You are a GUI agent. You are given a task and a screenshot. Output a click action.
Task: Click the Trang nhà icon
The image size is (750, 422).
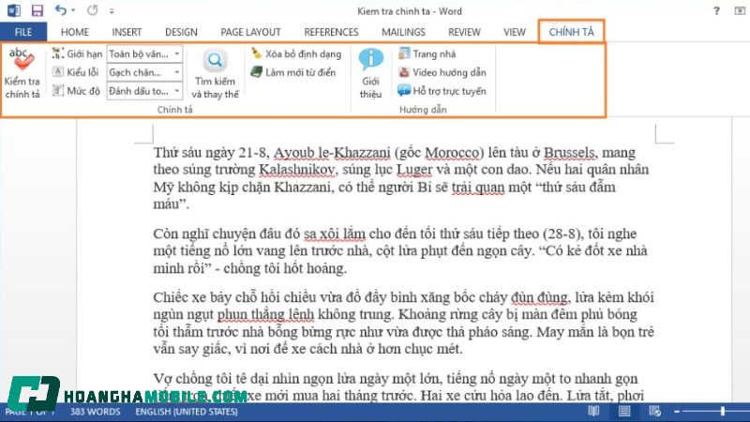(x=404, y=53)
